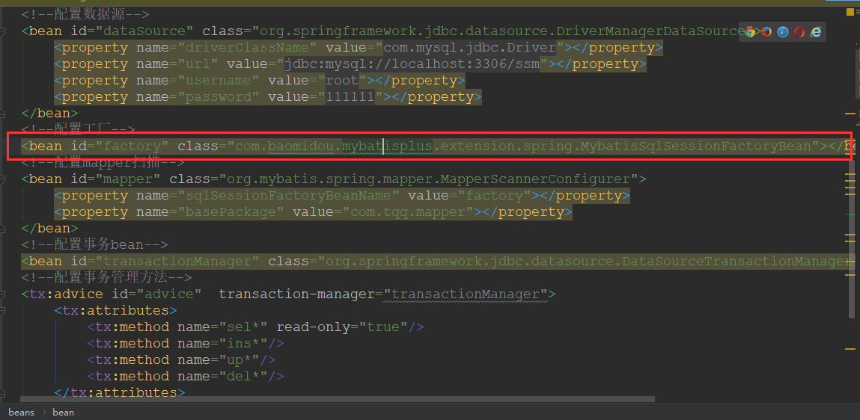This screenshot has width=860, height=420.
Task: Click the tx:method name 'del*' line
Action: [186, 376]
